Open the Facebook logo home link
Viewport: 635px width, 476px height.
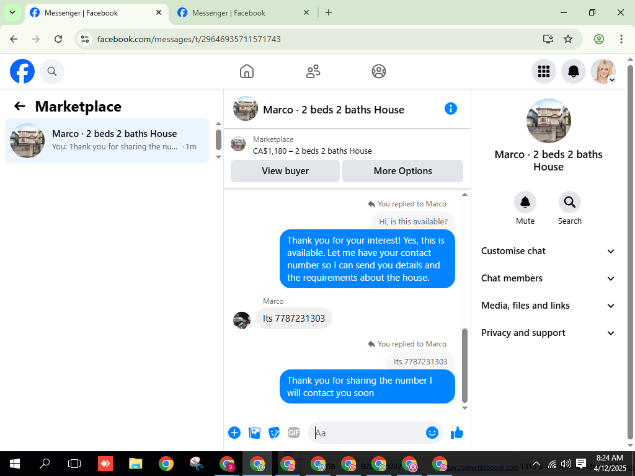(x=22, y=71)
